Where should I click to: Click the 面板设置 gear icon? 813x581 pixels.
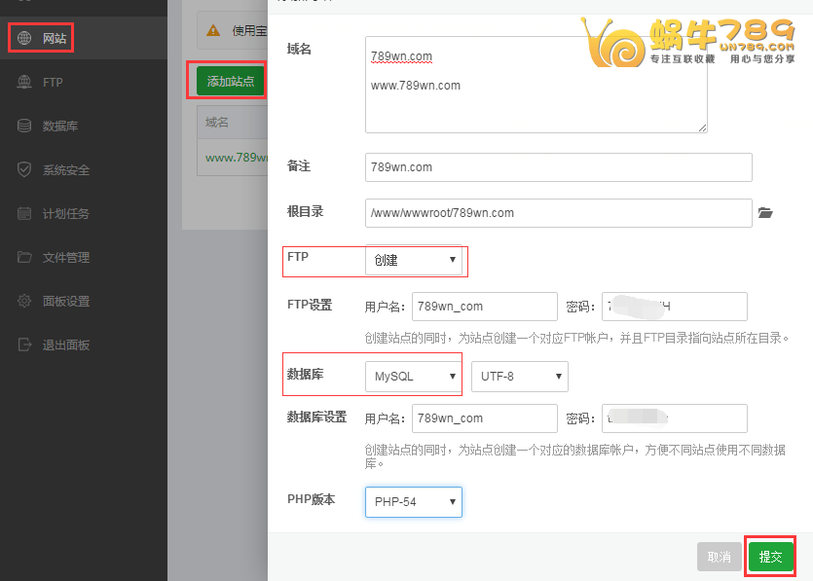click(x=24, y=302)
